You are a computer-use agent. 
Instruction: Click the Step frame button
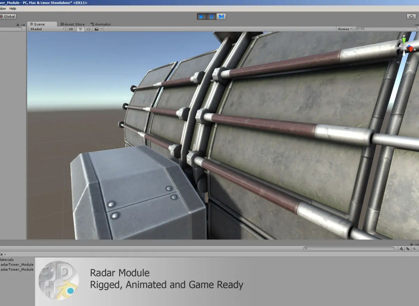(221, 16)
